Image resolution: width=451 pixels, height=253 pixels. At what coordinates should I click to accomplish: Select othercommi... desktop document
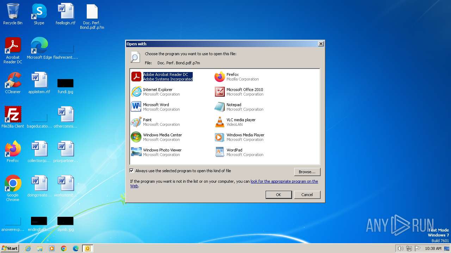pyautogui.click(x=66, y=117)
